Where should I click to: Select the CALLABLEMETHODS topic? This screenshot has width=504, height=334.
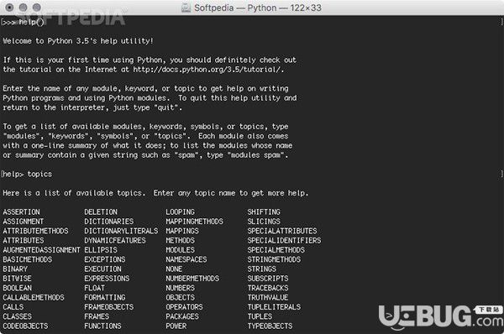(x=34, y=297)
